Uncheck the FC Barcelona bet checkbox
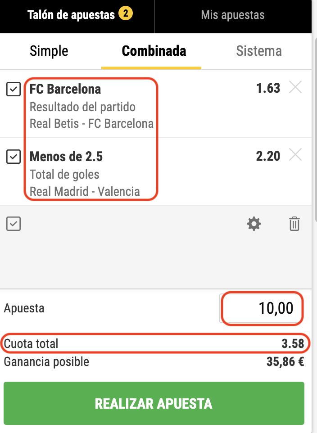 pos(14,89)
